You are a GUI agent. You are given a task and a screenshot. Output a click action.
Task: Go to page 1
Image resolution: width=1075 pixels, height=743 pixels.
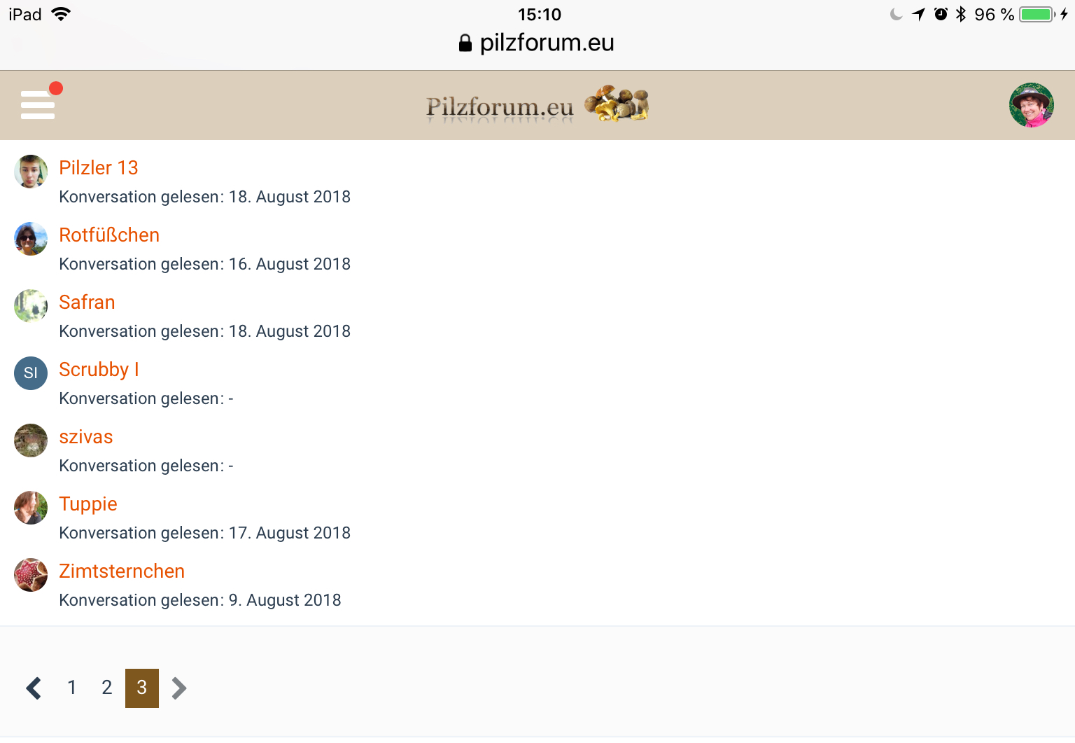tap(71, 688)
